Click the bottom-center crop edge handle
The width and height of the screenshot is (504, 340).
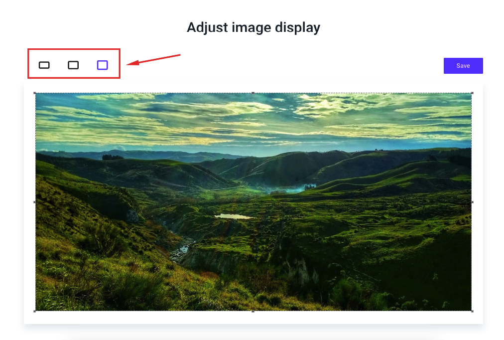click(253, 311)
